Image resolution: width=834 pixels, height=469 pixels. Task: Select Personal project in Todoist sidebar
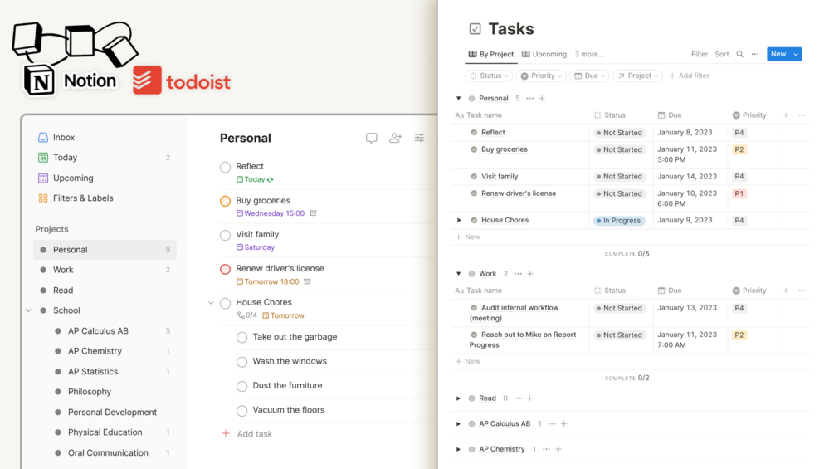click(x=105, y=250)
